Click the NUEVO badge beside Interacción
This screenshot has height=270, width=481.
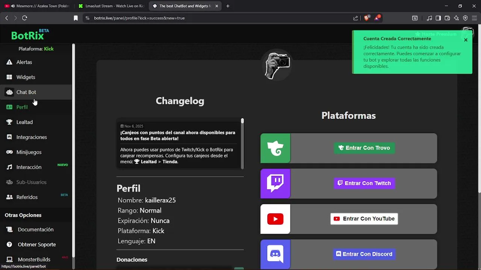[x=63, y=165]
